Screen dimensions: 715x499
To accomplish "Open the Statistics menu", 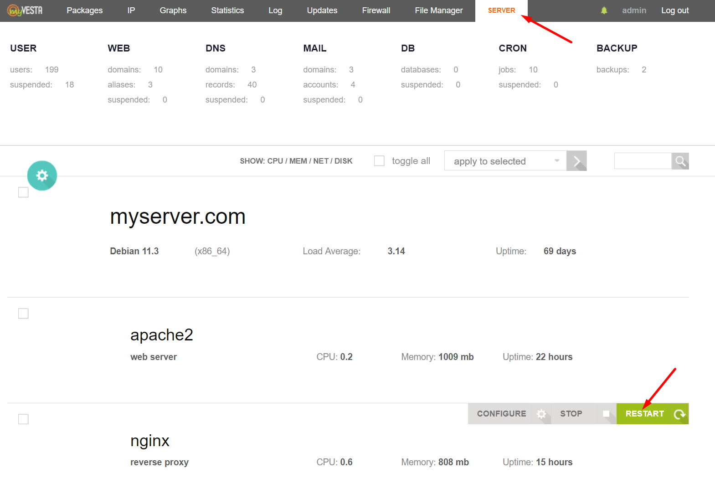I will click(227, 10).
